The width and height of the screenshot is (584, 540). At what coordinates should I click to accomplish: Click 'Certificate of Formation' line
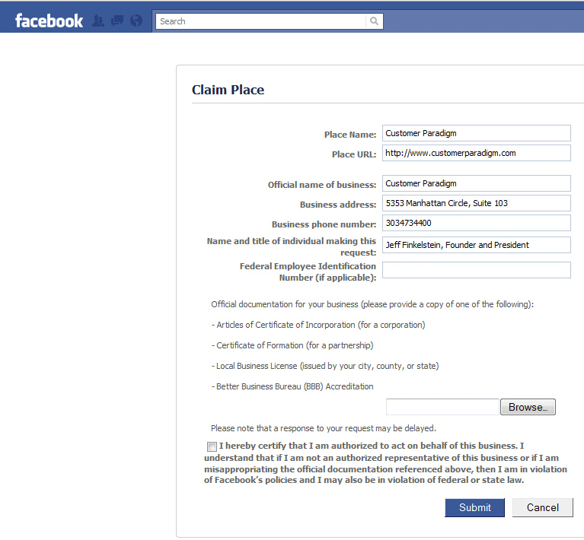pos(292,345)
